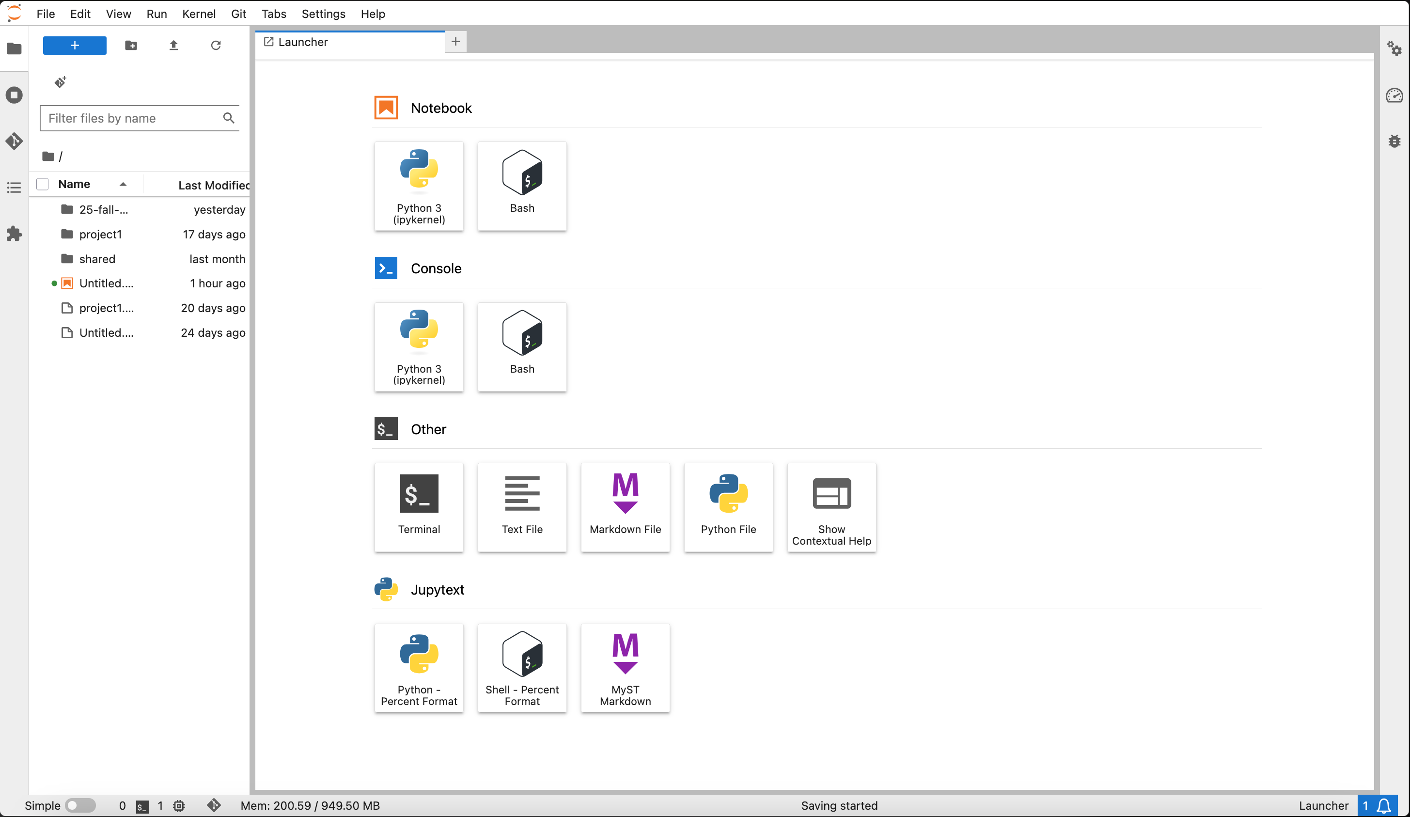1410x817 pixels.
Task: Create a Python 3 notebook from the Launcher
Action: pyautogui.click(x=419, y=186)
